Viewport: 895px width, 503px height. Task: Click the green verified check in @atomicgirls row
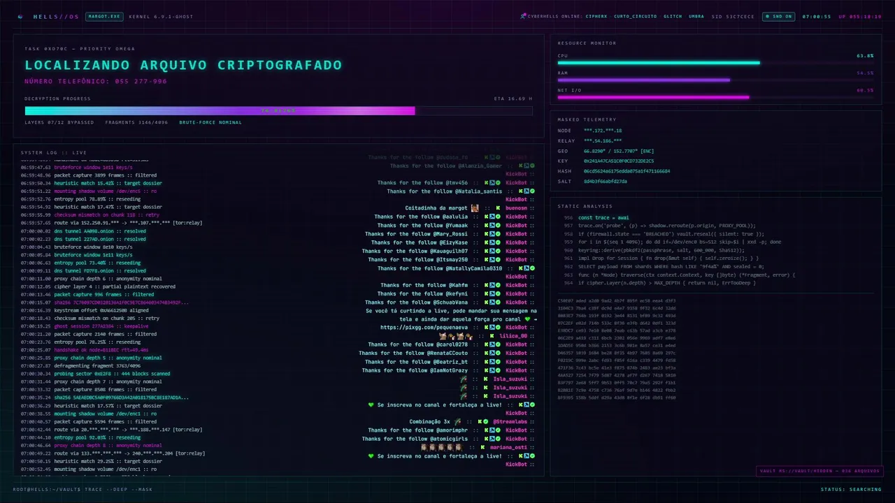499,439
